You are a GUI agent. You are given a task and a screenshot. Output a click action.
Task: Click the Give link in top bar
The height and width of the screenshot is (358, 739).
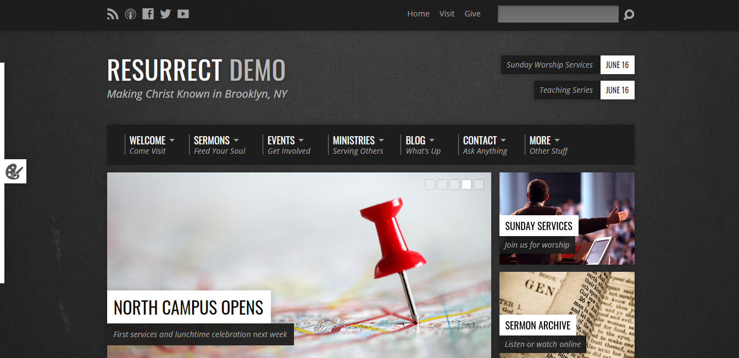(x=473, y=14)
